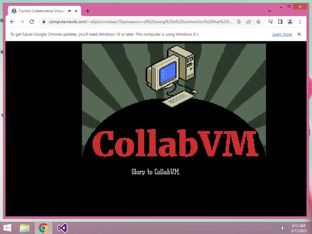
Task: Open the Windows Start button
Action: pos(7,228)
